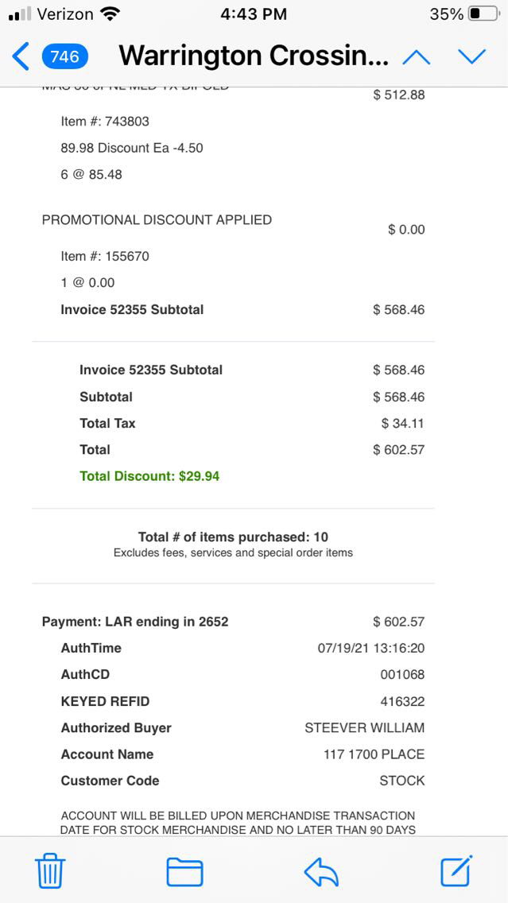Tap the 07/19/21 13:16:20 AuthTime date
This screenshot has height=903, width=508.
tap(370, 648)
